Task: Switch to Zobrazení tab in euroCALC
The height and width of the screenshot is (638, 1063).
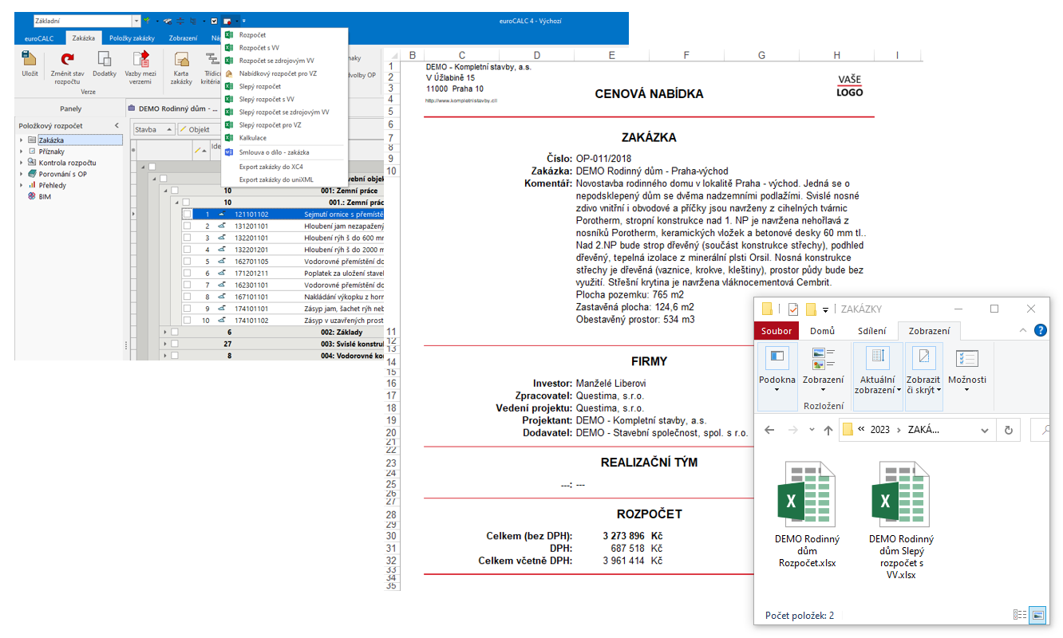Action: tap(183, 37)
